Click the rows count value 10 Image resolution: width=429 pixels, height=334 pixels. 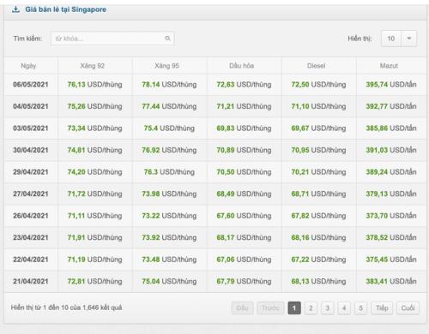point(391,39)
